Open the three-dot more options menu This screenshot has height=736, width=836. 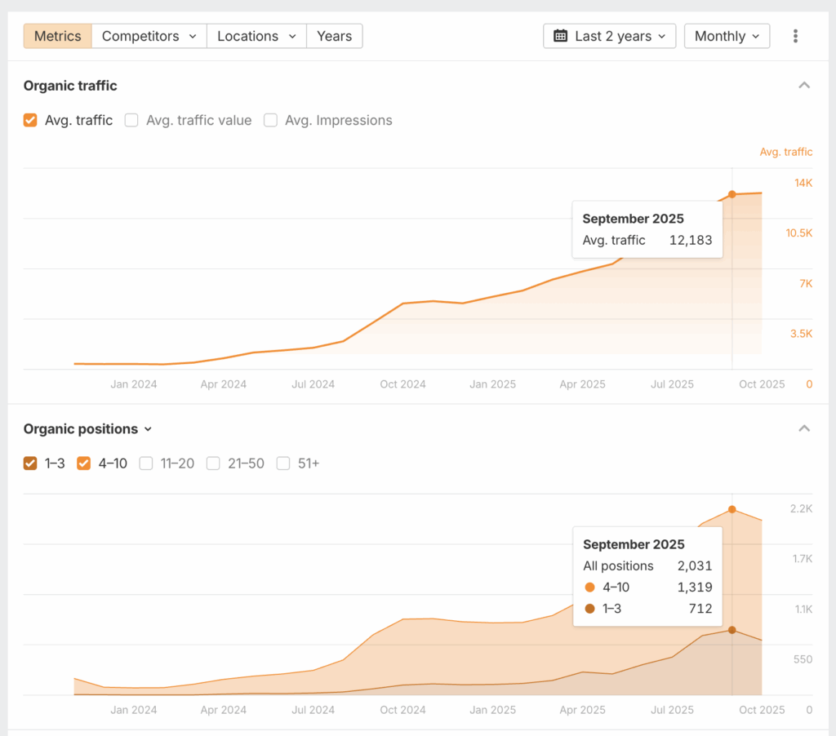pos(795,36)
